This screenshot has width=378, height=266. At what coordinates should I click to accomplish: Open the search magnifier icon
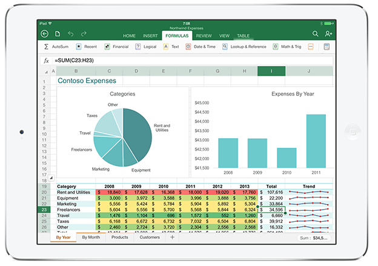coord(316,34)
